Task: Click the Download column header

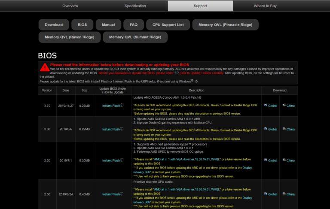Action: [x=279, y=91]
